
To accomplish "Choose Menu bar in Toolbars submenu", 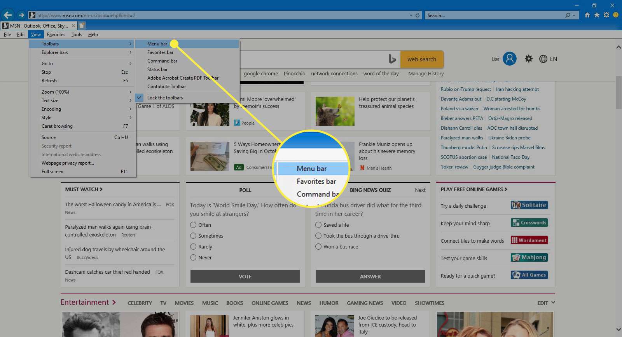I will pos(187,44).
